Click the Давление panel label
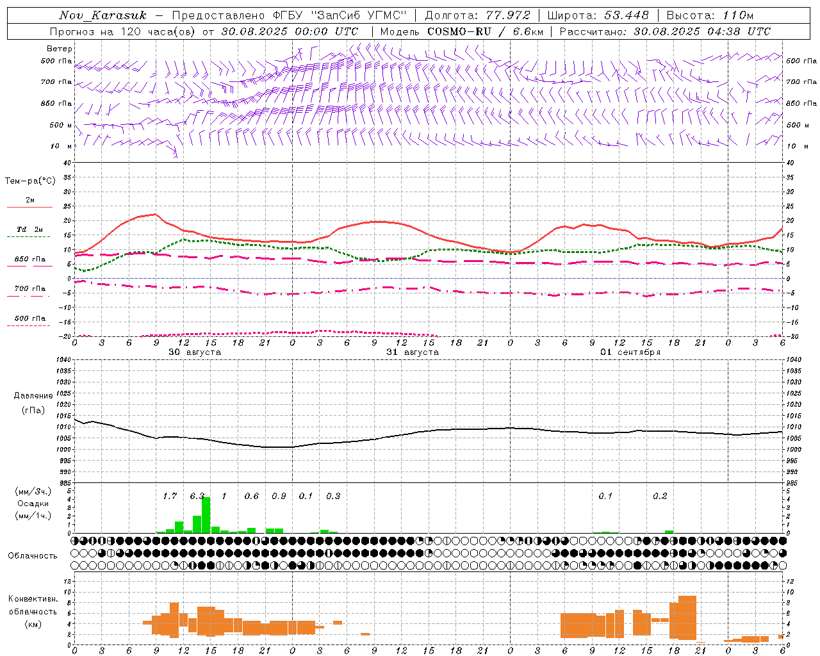Image resolution: width=820 pixels, height=656 pixels. point(33,396)
